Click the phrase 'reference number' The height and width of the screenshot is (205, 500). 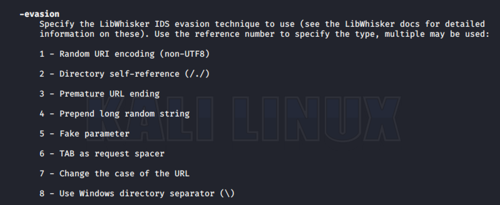coord(234,34)
